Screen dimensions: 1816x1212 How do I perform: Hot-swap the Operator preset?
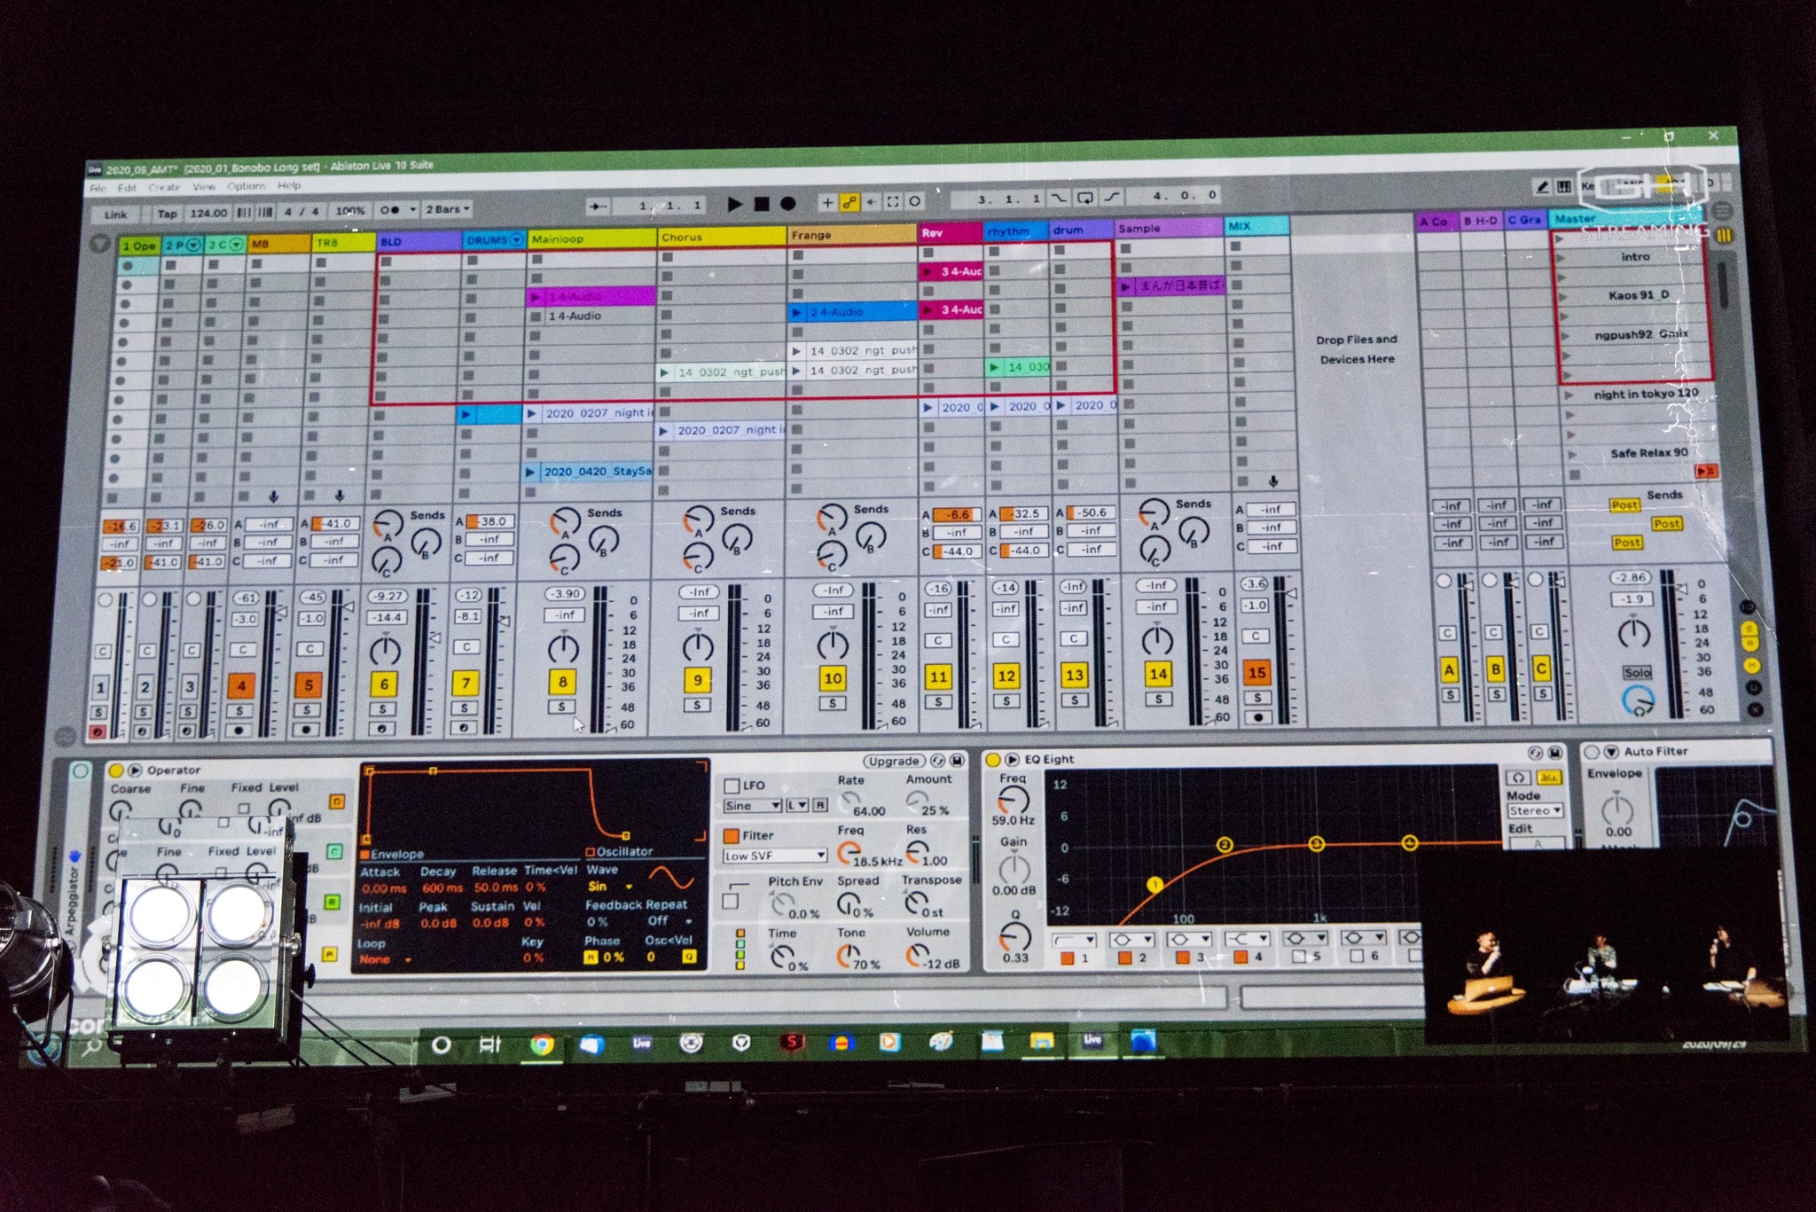point(939,761)
